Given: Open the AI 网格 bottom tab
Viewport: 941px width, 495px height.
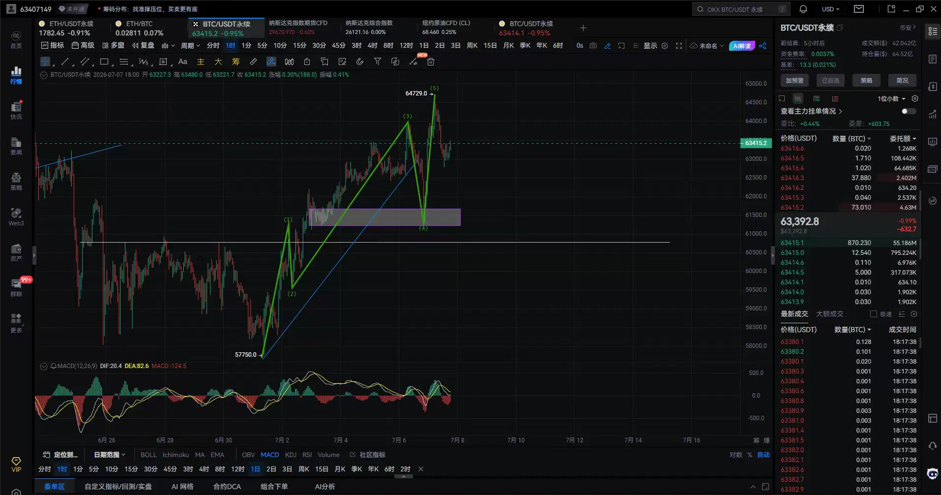Looking at the screenshot, I should [182, 487].
